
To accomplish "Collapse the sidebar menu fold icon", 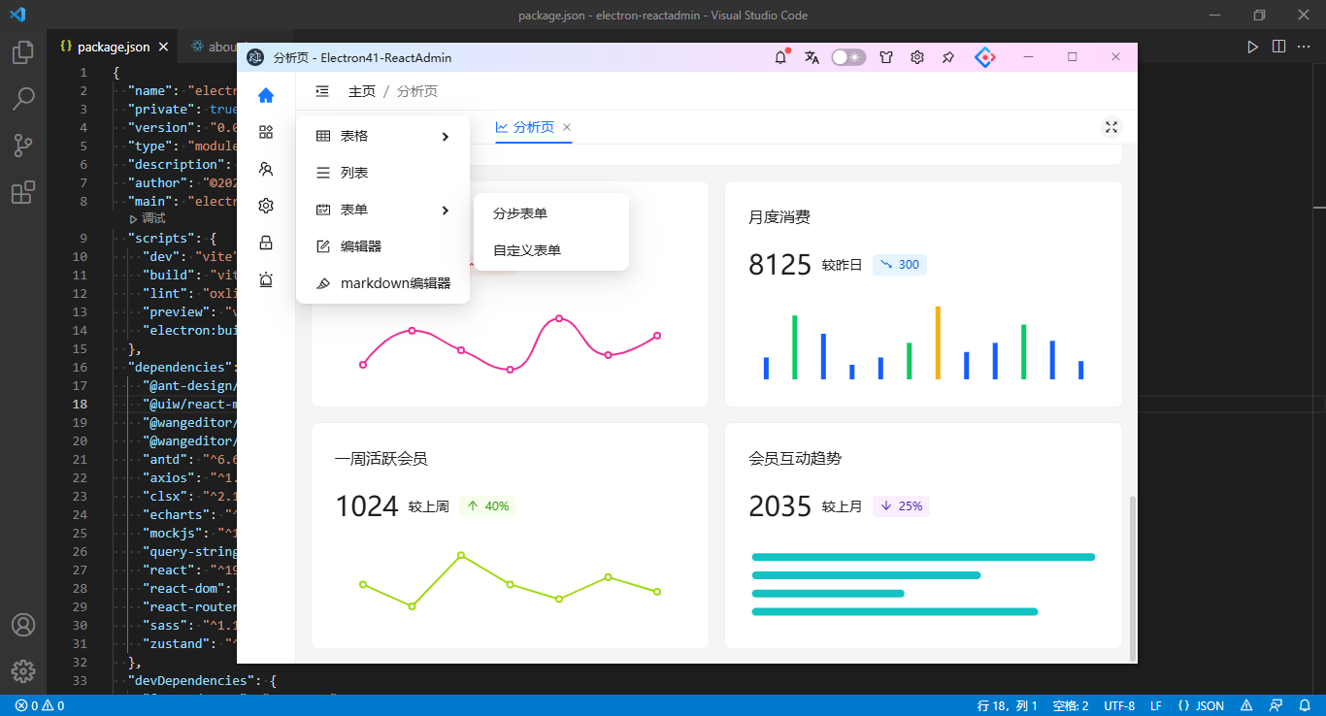I will coord(322,91).
